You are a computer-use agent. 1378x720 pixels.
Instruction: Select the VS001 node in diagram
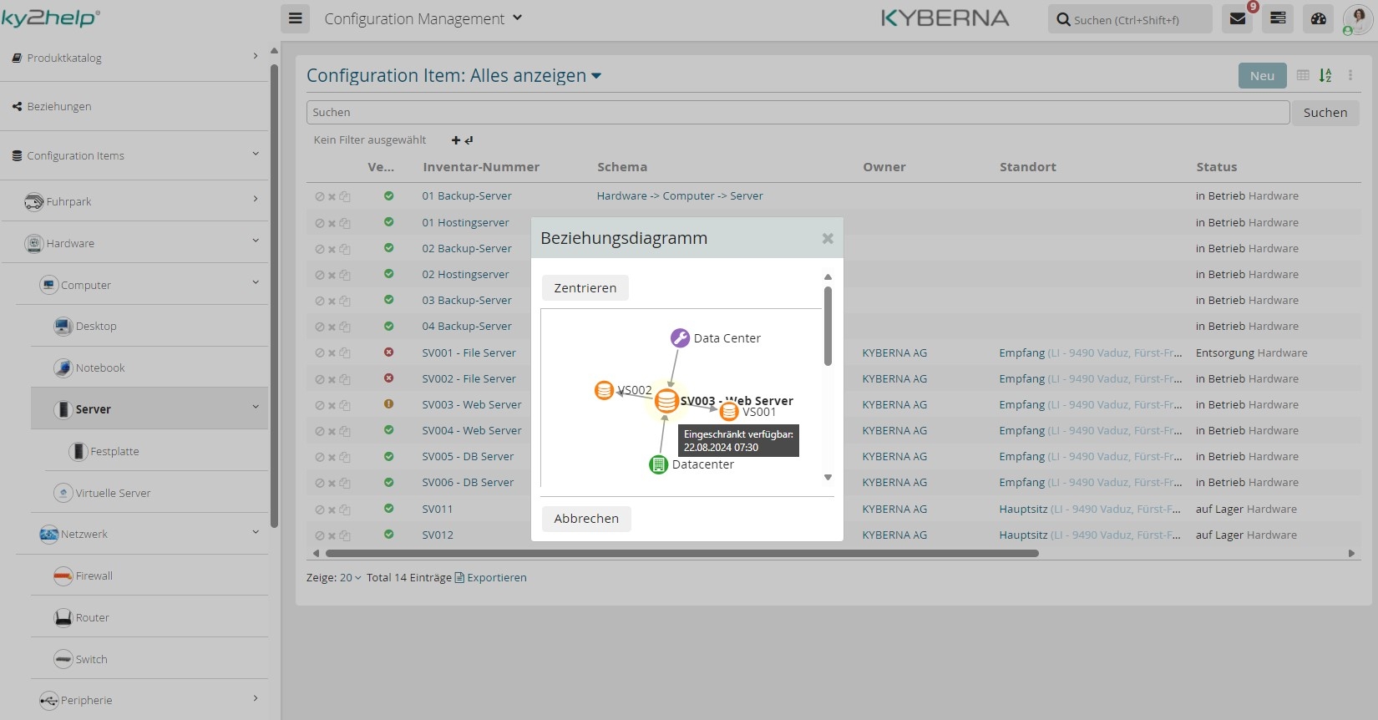(729, 411)
